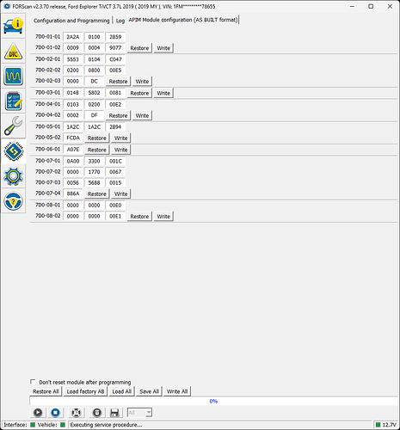Image resolution: width=400 pixels, height=430 pixels.
Task: Select the 2A2A field in row 7D0-01-01
Action: [x=73, y=37]
